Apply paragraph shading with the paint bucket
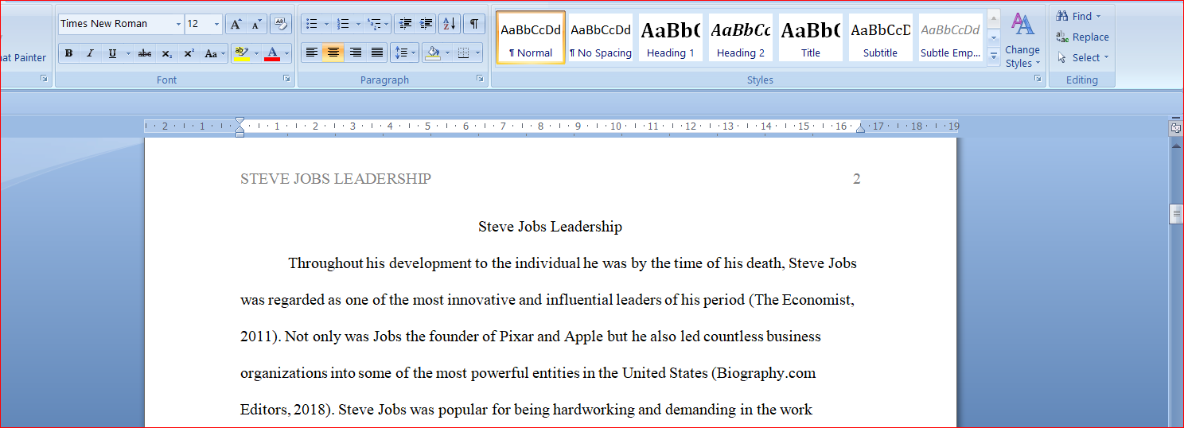This screenshot has width=1184, height=428. pos(432,53)
